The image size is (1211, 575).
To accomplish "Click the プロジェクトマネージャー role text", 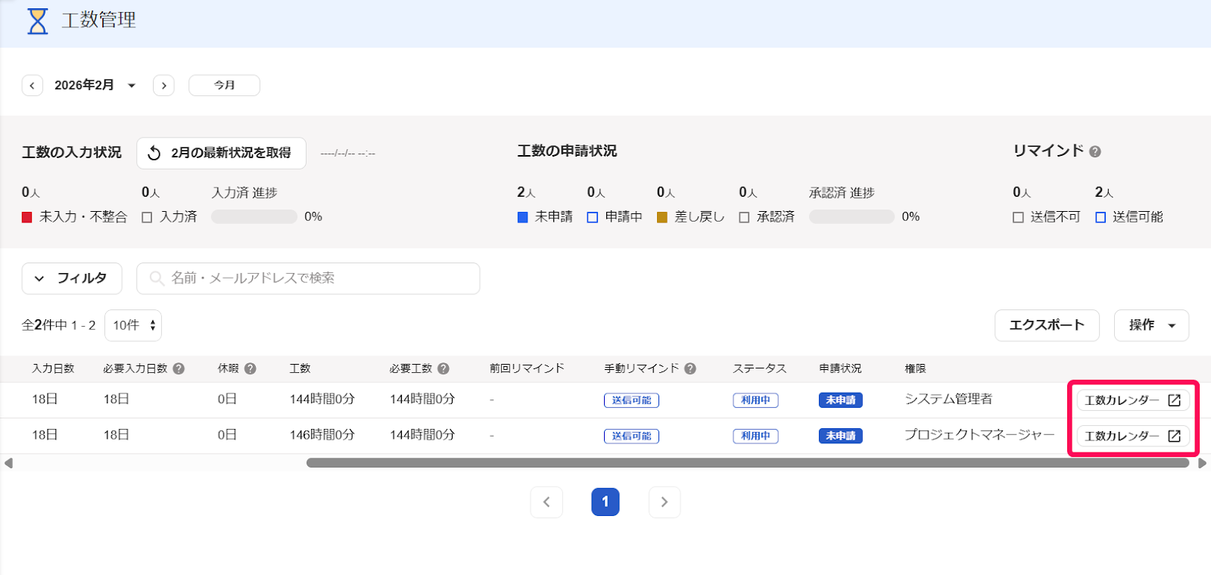I will (x=979, y=434).
